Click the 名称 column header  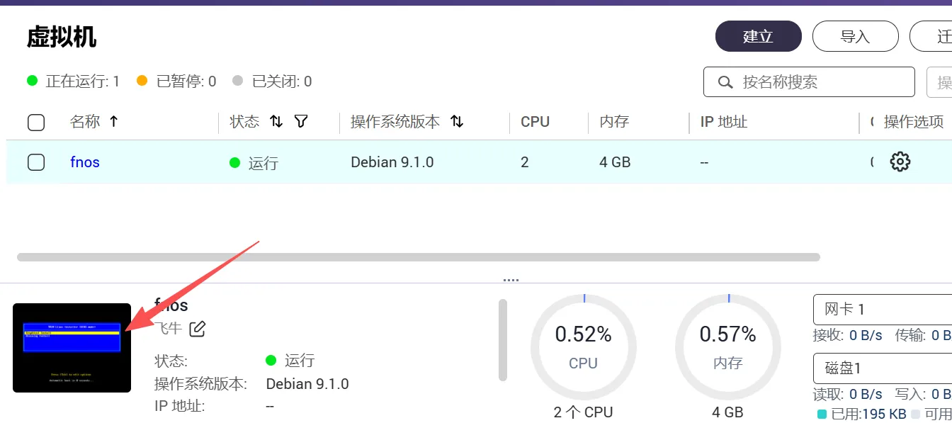tap(85, 122)
